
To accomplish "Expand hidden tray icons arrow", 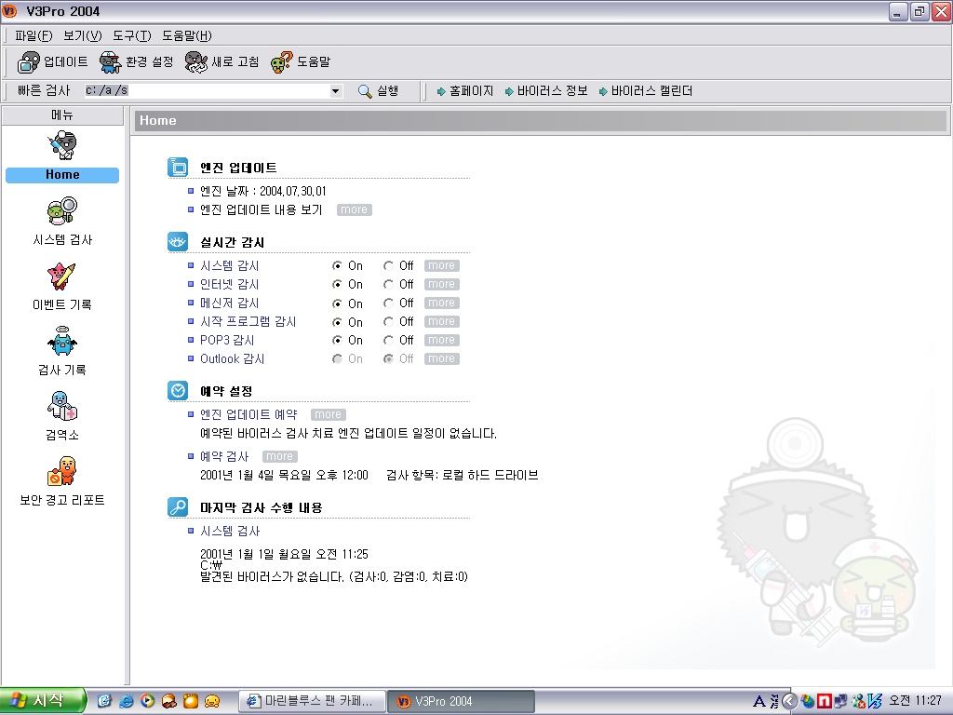I will [789, 701].
